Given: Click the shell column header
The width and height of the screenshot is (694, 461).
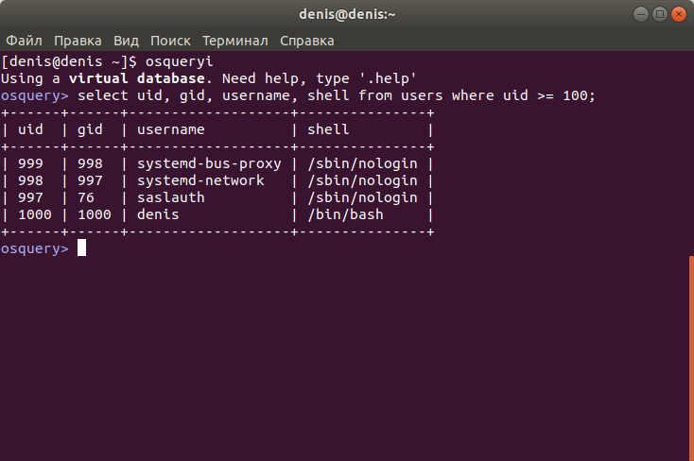Looking at the screenshot, I should coord(328,129).
